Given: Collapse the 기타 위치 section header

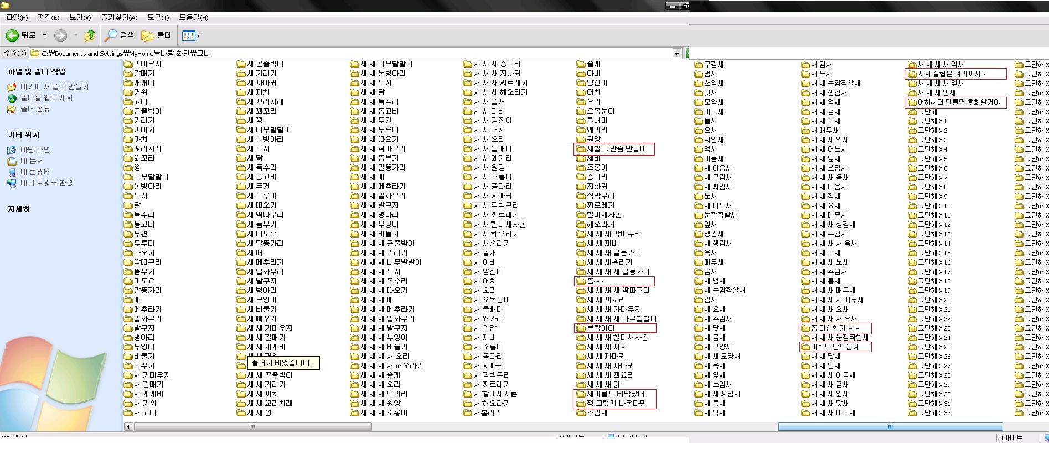Looking at the screenshot, I should pos(23,135).
